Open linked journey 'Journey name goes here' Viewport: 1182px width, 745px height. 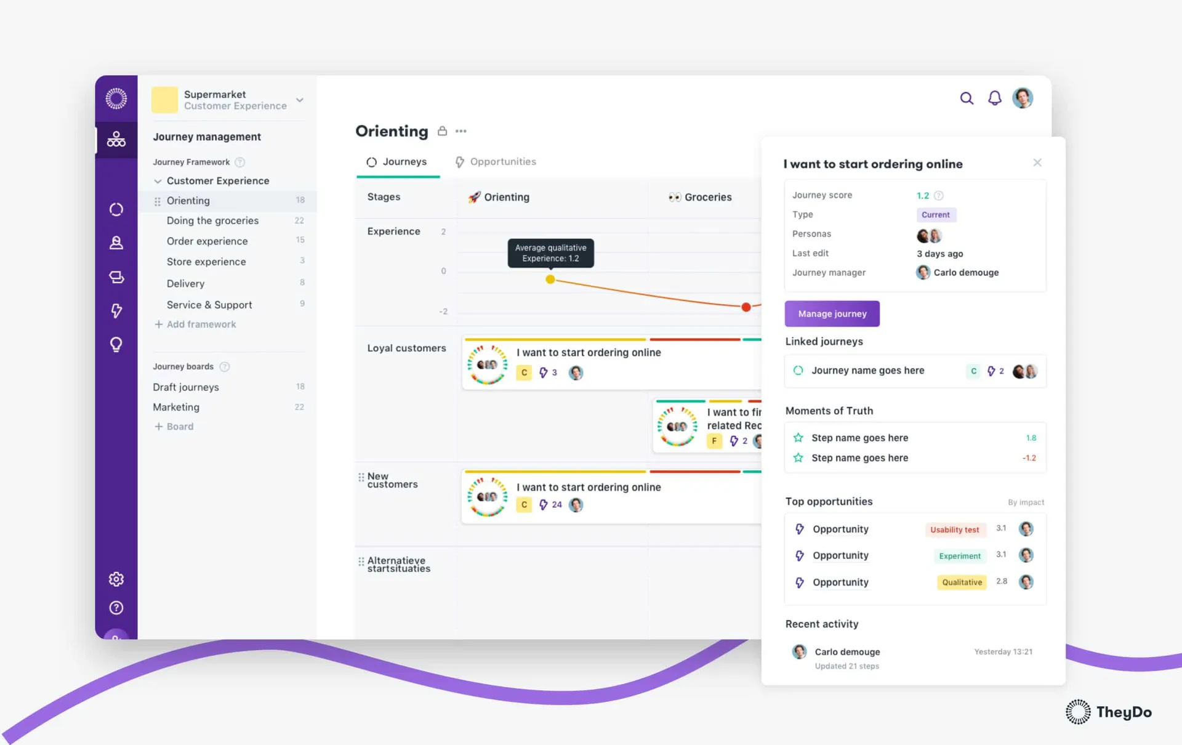pos(915,371)
